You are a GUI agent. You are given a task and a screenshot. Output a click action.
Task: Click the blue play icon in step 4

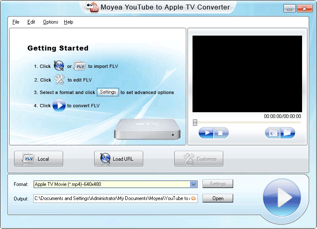pos(59,105)
